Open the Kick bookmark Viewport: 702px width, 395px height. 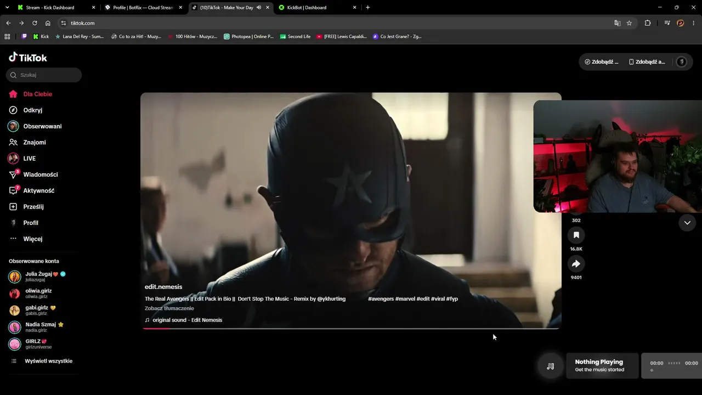pos(41,37)
